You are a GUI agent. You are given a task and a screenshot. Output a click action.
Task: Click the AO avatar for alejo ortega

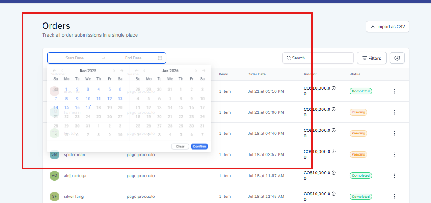54,175
